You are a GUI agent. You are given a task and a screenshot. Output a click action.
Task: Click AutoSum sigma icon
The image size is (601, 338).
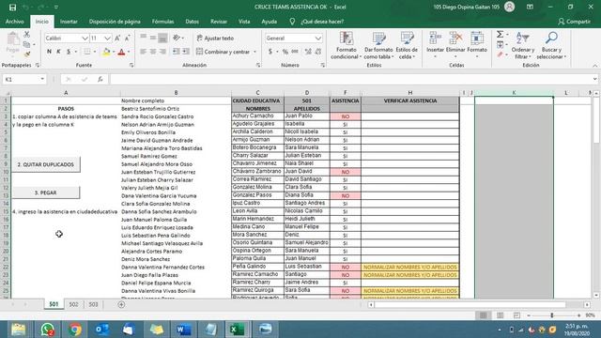pos(500,35)
